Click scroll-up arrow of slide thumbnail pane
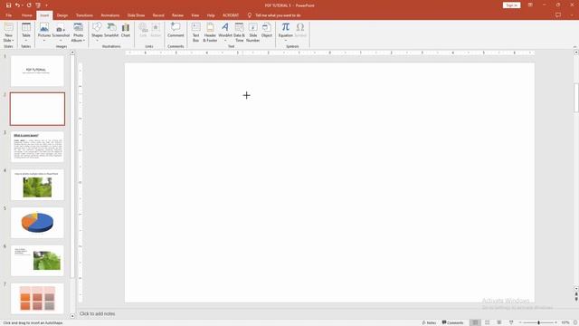 tap(72, 53)
